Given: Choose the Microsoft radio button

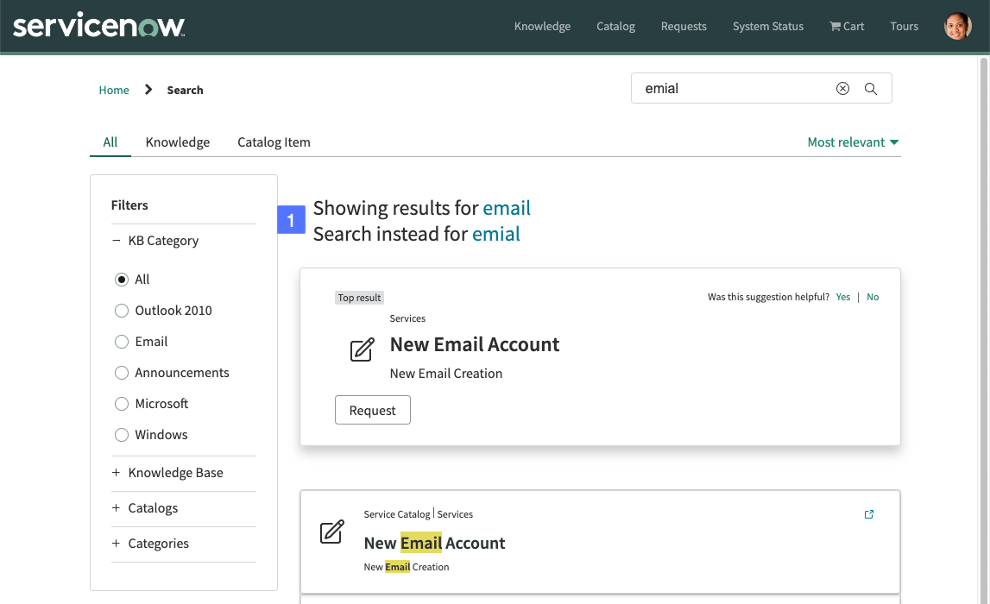Looking at the screenshot, I should click(x=122, y=403).
